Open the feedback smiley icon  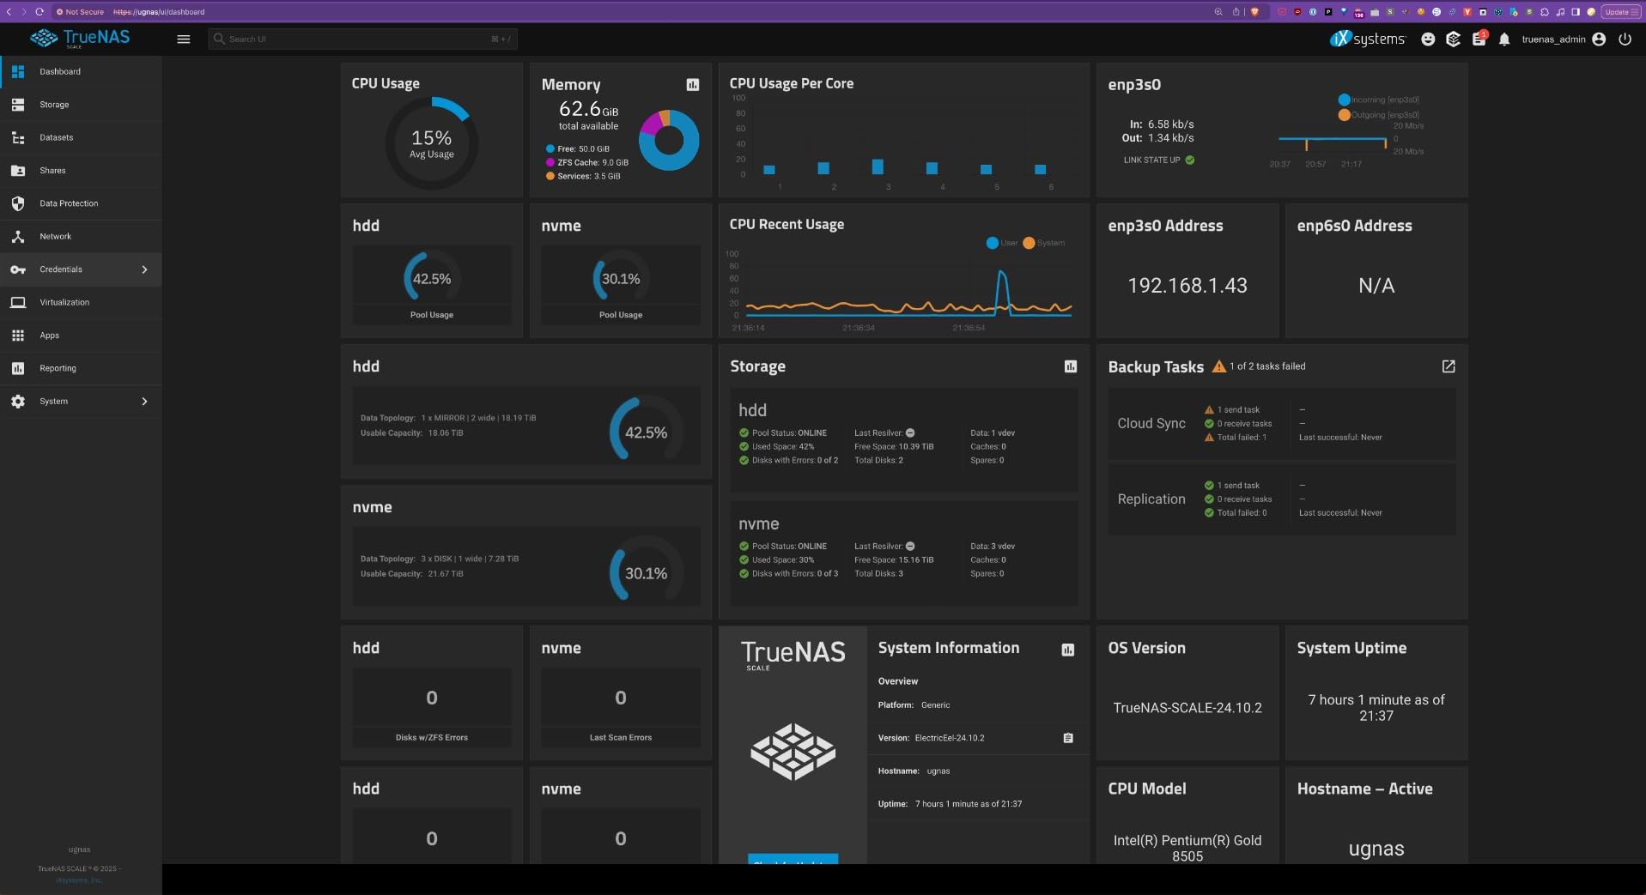click(x=1428, y=39)
